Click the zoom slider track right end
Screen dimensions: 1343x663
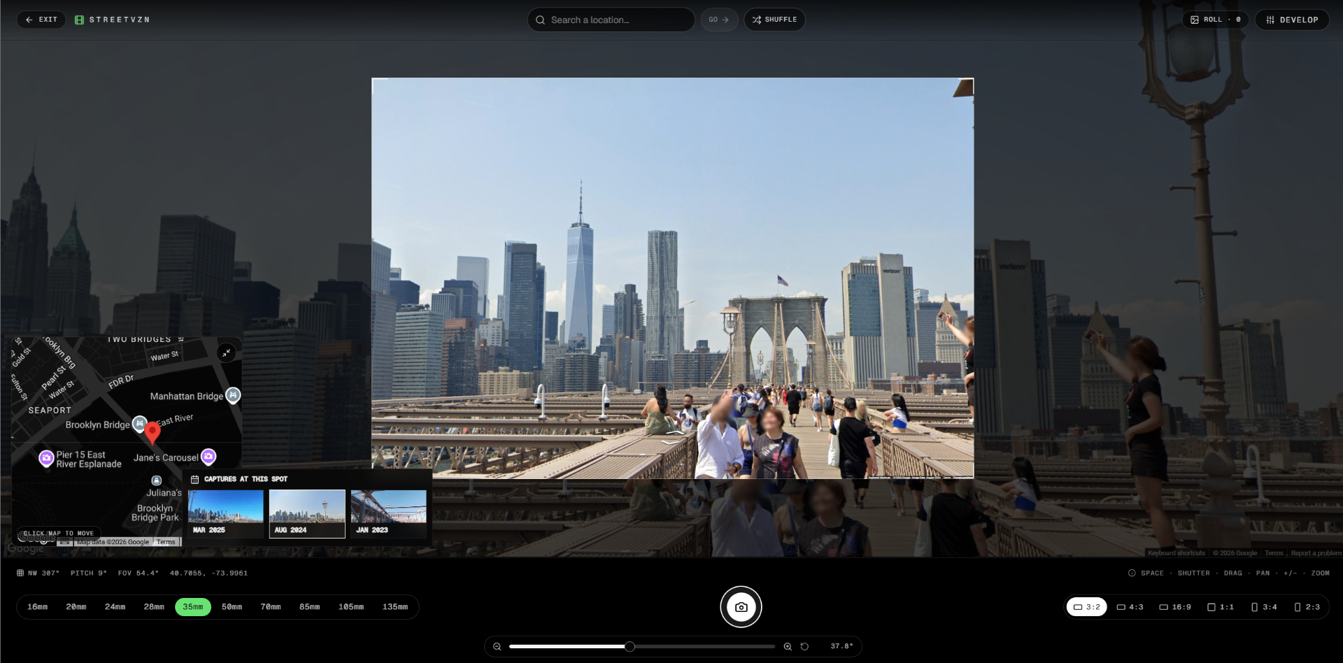pos(772,647)
